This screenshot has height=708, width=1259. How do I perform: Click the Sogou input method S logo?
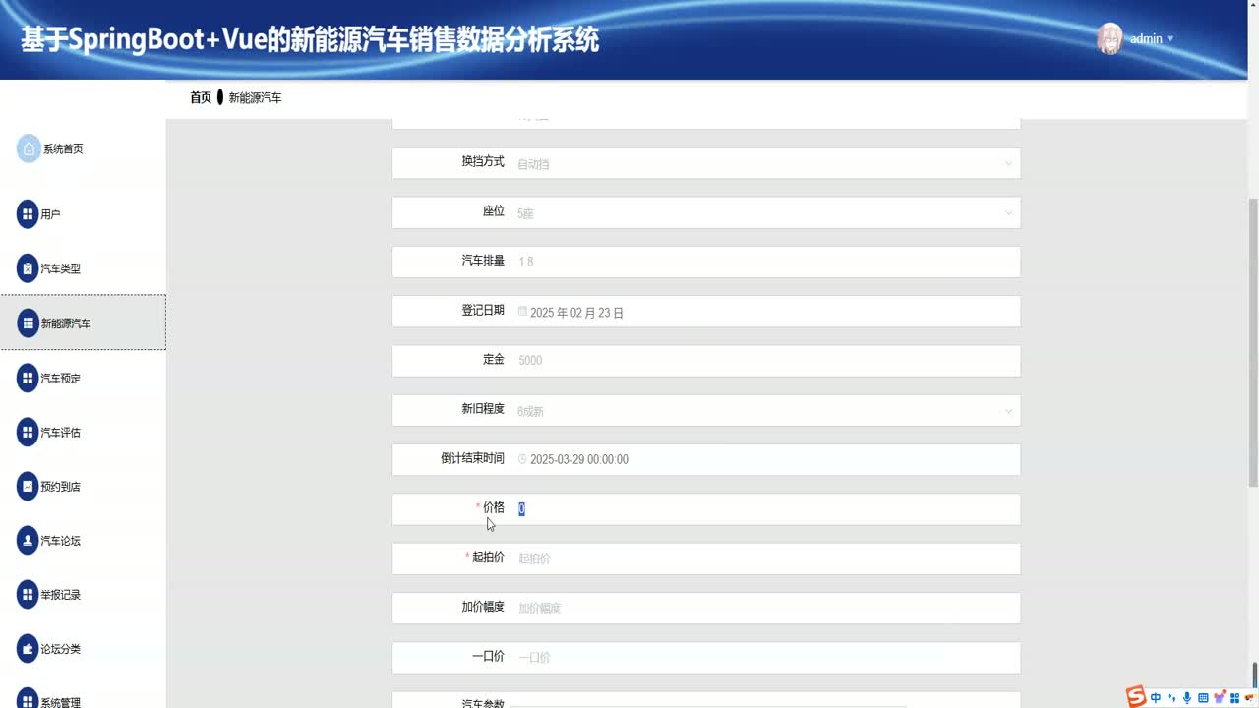1136,696
